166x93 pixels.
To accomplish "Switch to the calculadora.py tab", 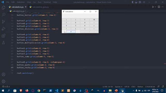I will (x=18, y=7).
